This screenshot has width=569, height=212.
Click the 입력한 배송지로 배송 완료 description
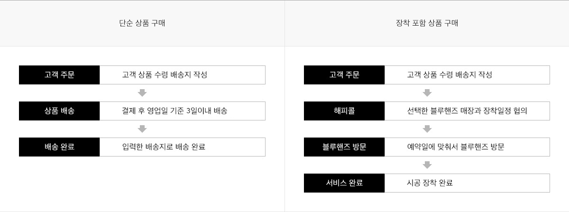(164, 147)
